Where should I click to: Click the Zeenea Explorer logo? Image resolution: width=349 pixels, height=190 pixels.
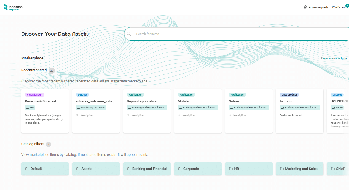click(x=13, y=7)
